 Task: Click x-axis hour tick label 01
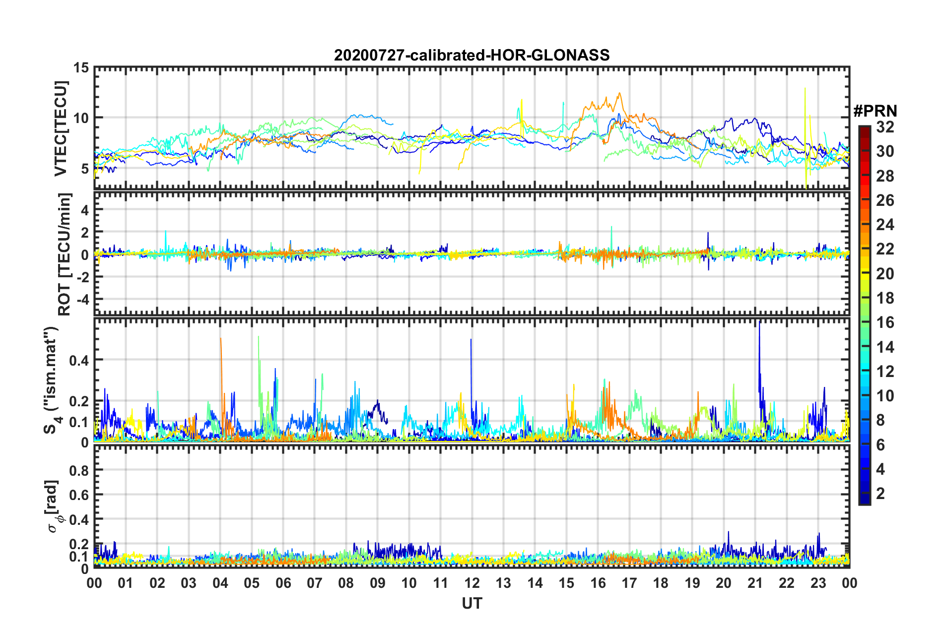pos(126,583)
